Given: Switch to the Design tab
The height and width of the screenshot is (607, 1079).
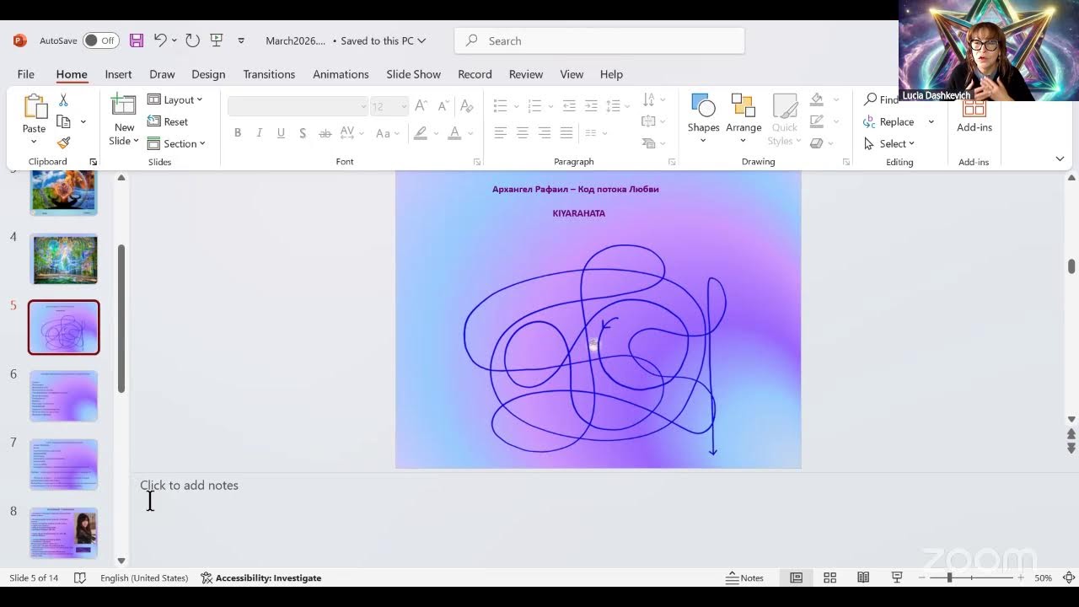Looking at the screenshot, I should tap(208, 74).
